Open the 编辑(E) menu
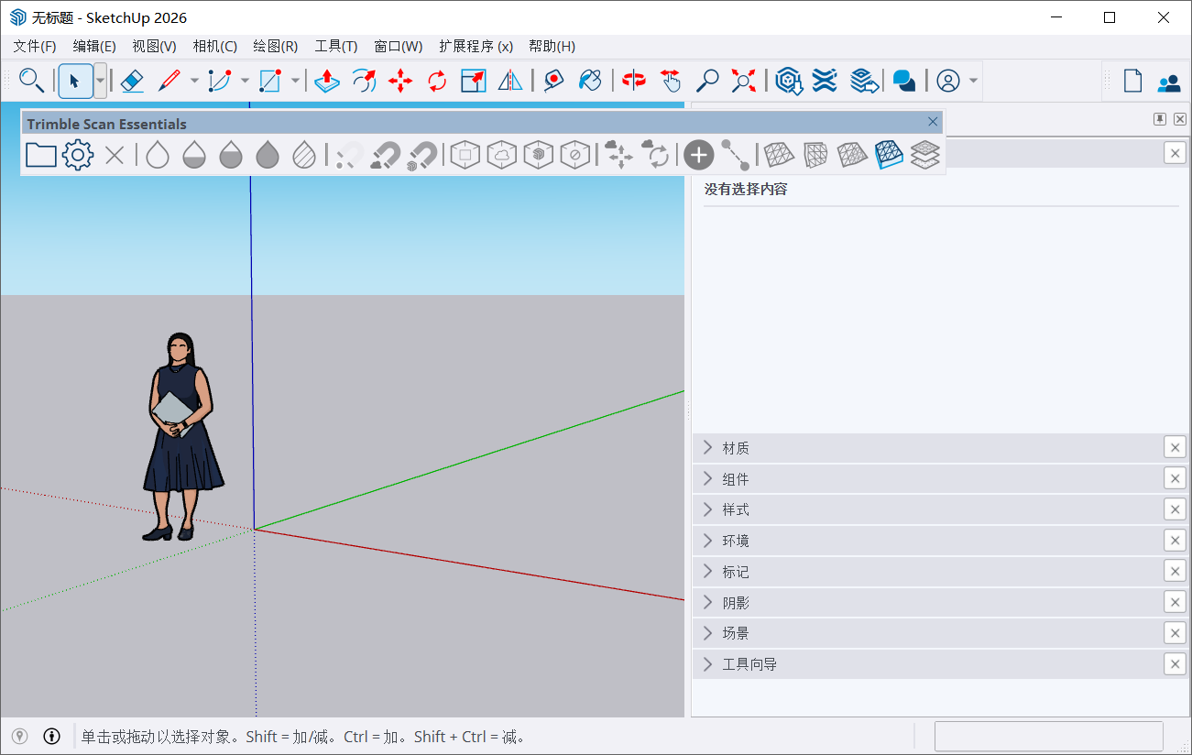 tap(94, 47)
